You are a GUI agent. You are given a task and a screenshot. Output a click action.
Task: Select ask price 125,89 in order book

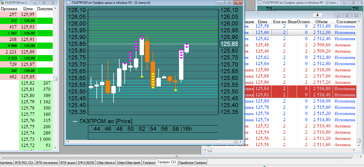click(28, 52)
